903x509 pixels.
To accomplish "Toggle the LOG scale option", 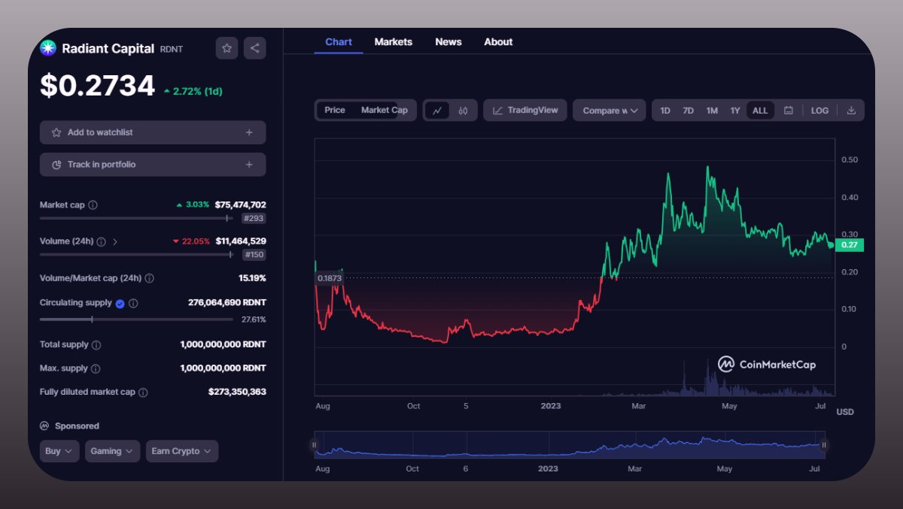I will coord(819,111).
